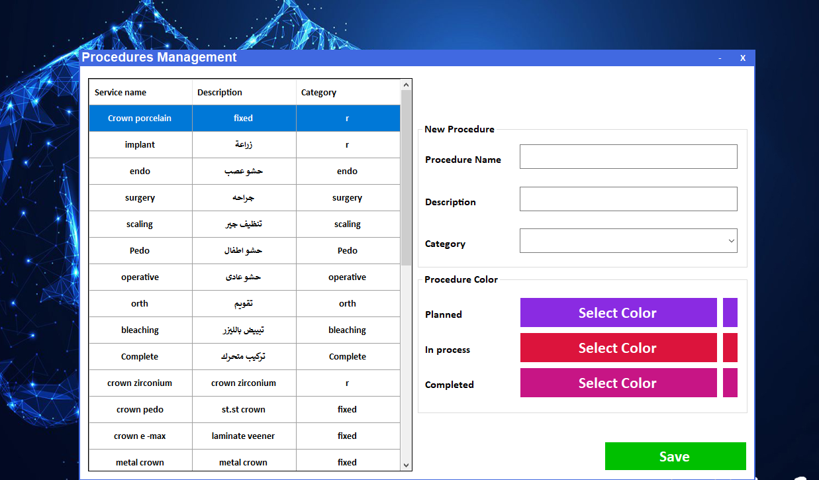Click the category r cell of implant
This screenshot has width=819, height=480.
point(348,145)
